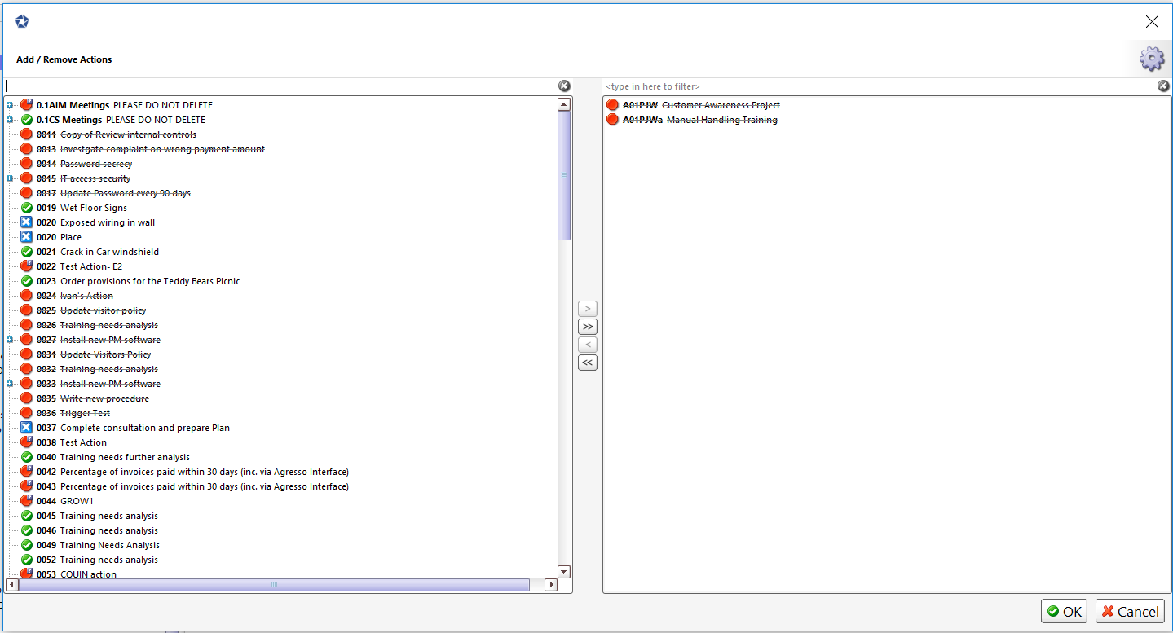The height and width of the screenshot is (633, 1173).
Task: Select 0023 Order provisions for Teddy Bears Picnic
Action: tap(138, 281)
